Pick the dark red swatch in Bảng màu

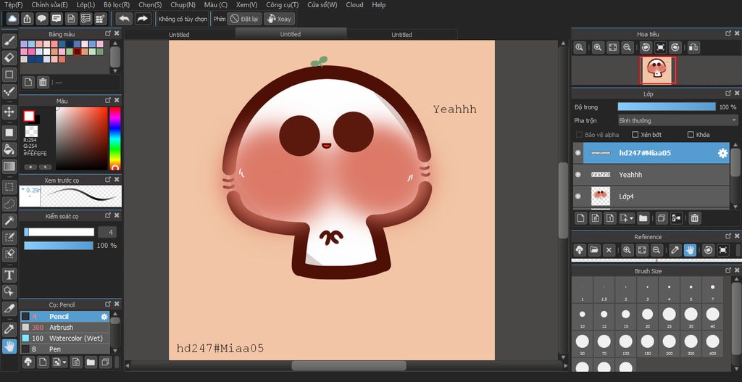pyautogui.click(x=76, y=51)
